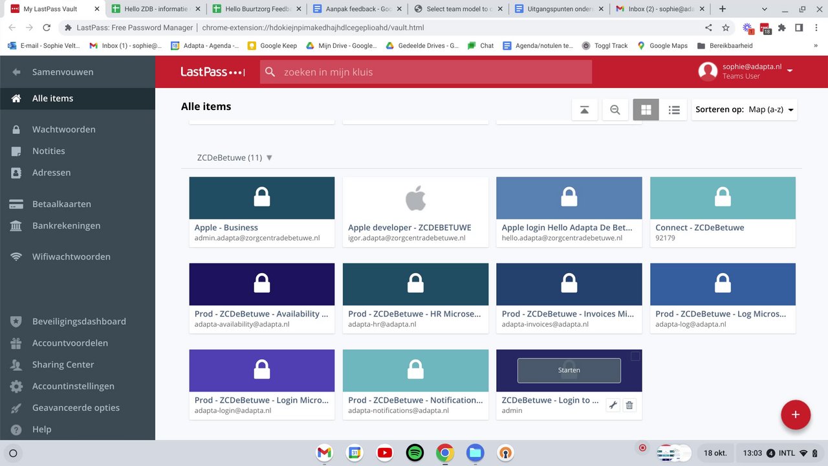
Task: Open Google Maps bookmark
Action: pyautogui.click(x=662, y=46)
